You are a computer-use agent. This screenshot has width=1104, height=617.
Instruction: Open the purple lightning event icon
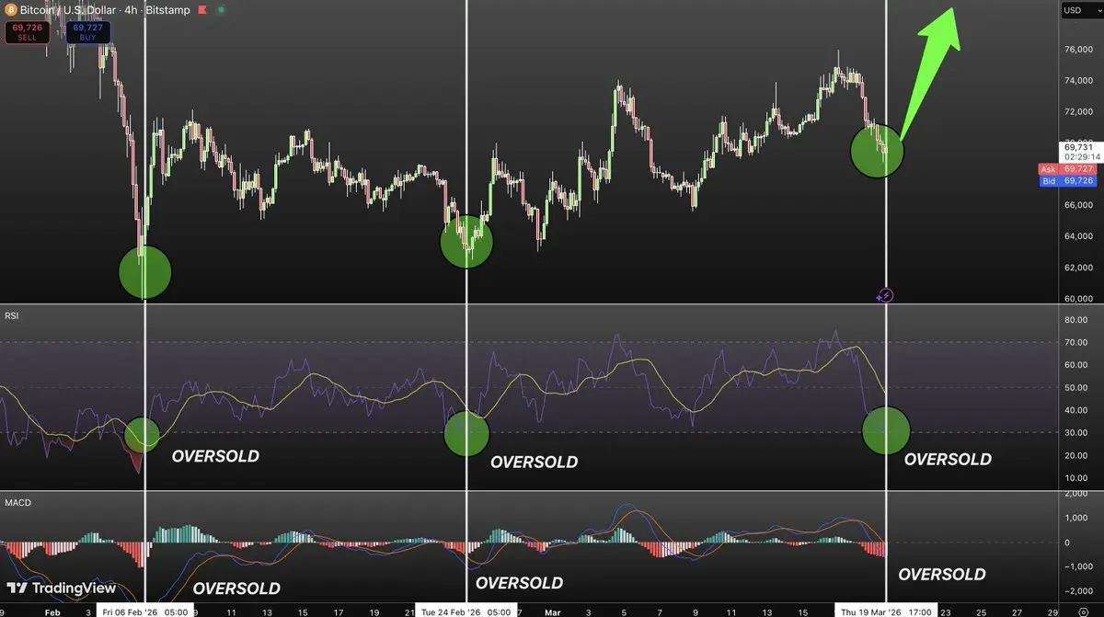[885, 295]
